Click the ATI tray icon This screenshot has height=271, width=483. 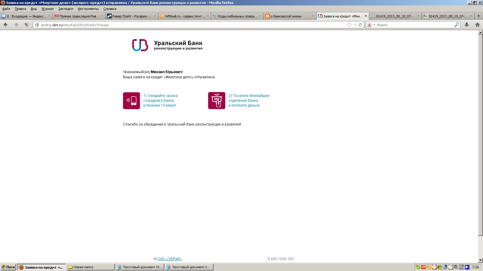(x=424, y=267)
